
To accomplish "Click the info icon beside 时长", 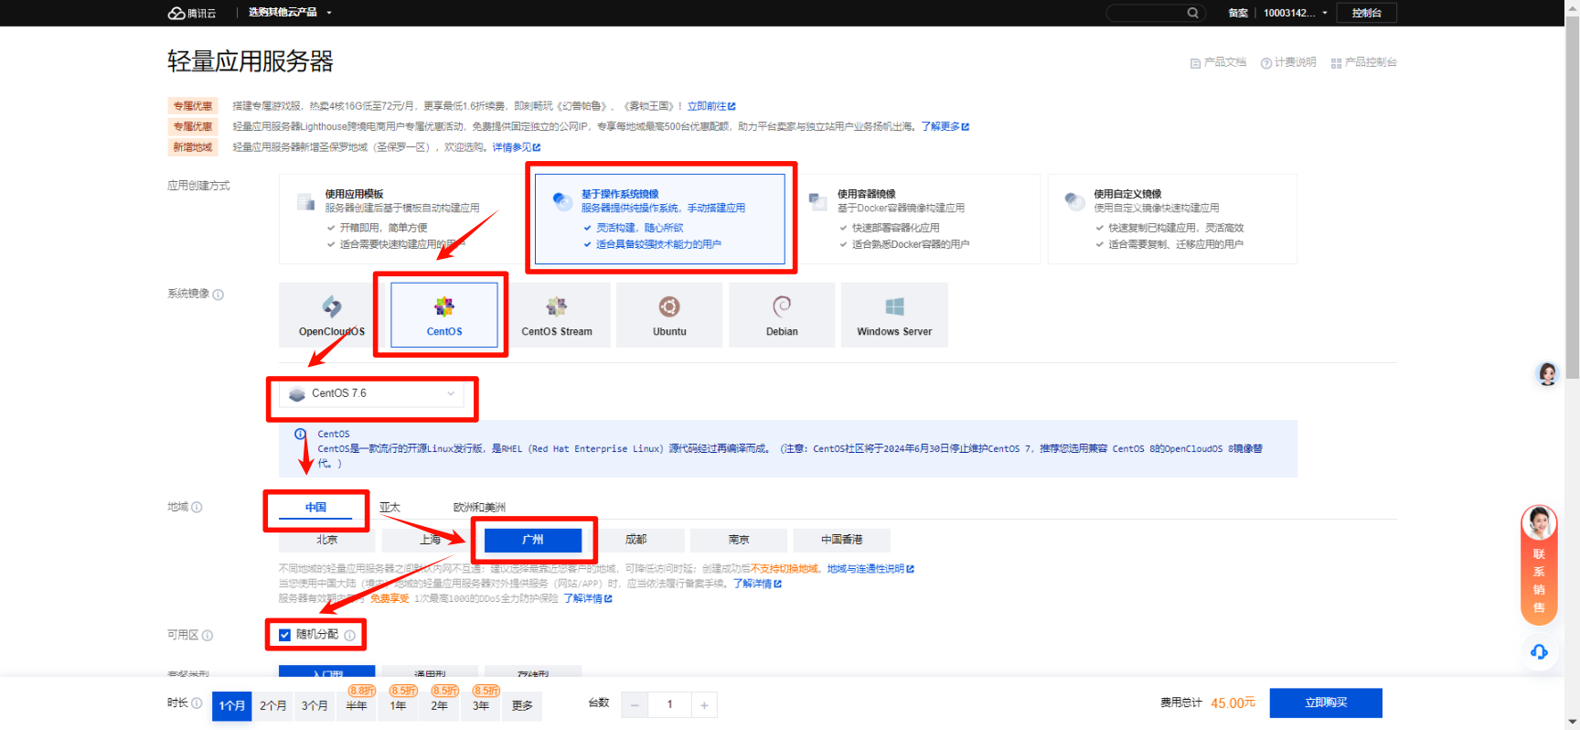I will coord(197,703).
